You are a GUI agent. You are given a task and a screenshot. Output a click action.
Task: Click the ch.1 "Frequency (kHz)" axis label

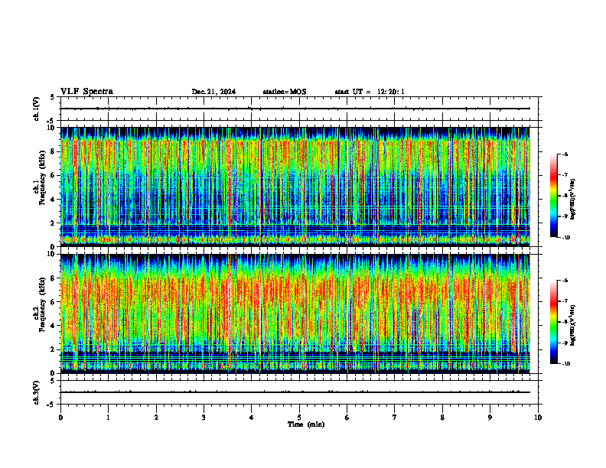(42, 177)
